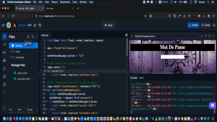Open the Firefox application menu

(x=214, y=16)
